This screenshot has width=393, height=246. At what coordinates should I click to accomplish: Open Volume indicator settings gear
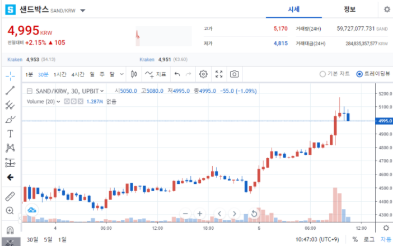[74, 101]
